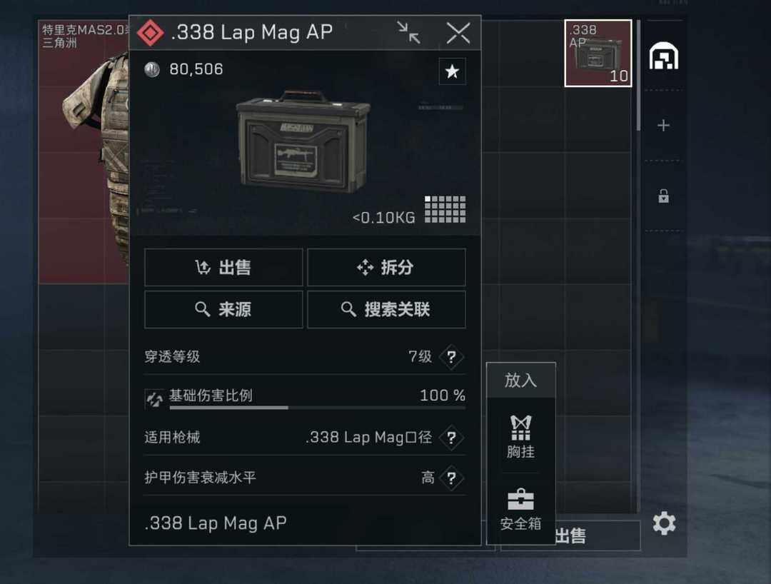
Task: Click the 出售 sell button
Action: 223,268
